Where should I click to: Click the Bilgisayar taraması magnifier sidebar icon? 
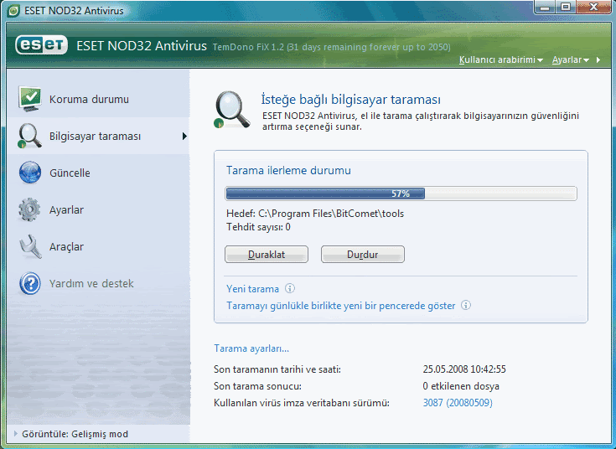pos(29,136)
